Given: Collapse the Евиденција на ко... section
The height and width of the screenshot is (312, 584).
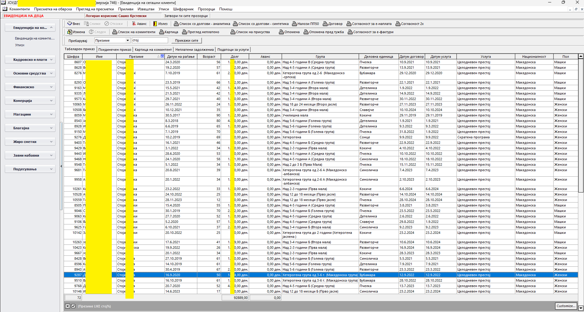Looking at the screenshot, I should pyautogui.click(x=30, y=28).
